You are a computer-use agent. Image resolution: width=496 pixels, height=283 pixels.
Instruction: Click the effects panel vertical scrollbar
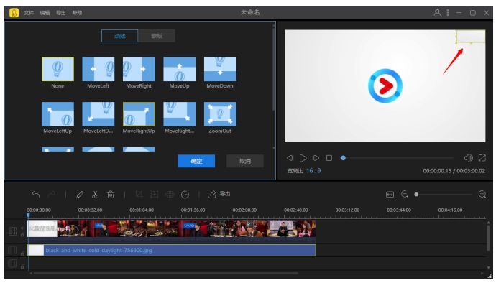tap(273, 70)
